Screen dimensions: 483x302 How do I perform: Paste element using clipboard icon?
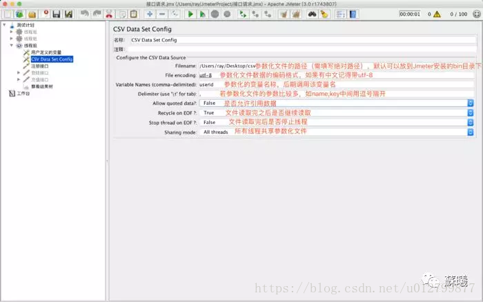point(134,14)
